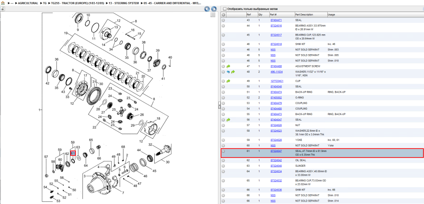Select 'SEAL,47.74mm ID x 61.9mm' description text
This screenshot has width=424, height=204.
pyautogui.click(x=311, y=151)
